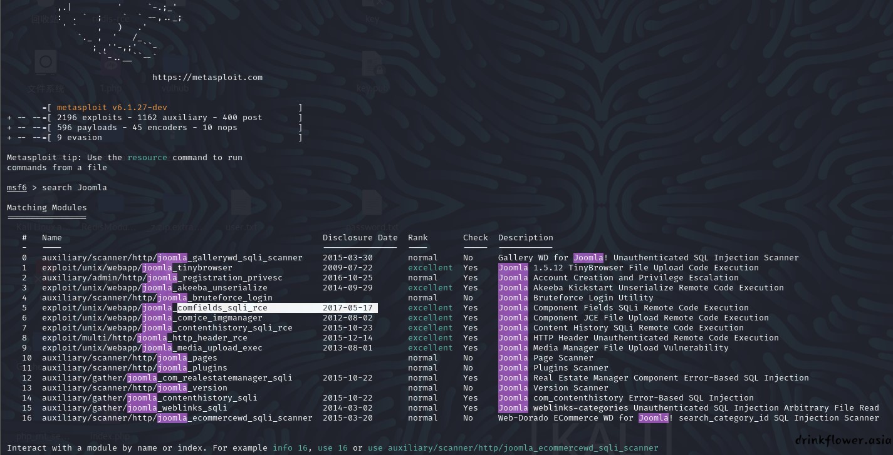Screen dimensions: 893x455
Task: Click module path joomla_pages
Action: pos(130,358)
